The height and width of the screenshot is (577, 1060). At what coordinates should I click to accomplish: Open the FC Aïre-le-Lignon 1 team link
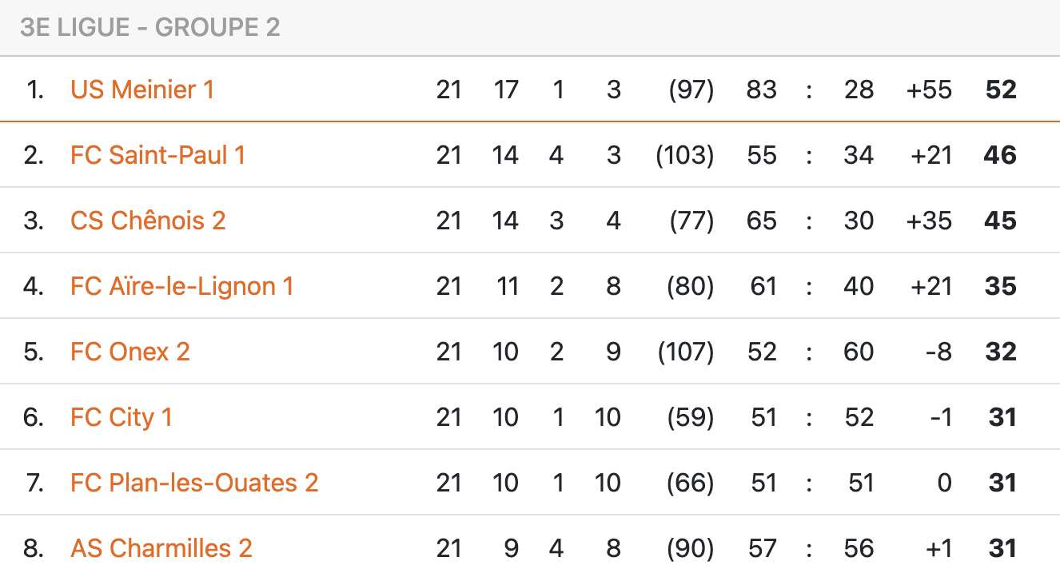182,285
